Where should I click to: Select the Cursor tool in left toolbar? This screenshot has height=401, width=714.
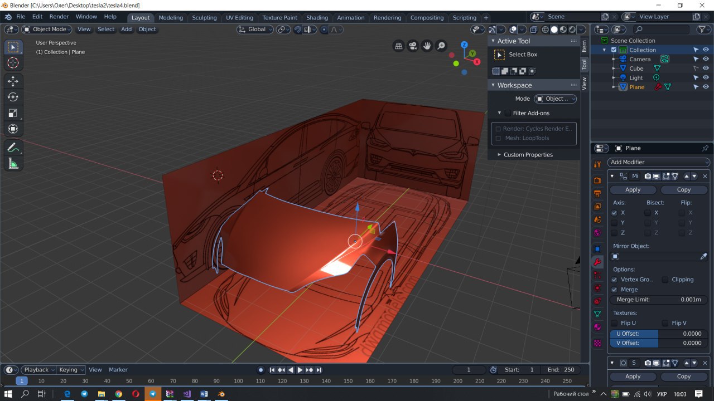pos(13,63)
